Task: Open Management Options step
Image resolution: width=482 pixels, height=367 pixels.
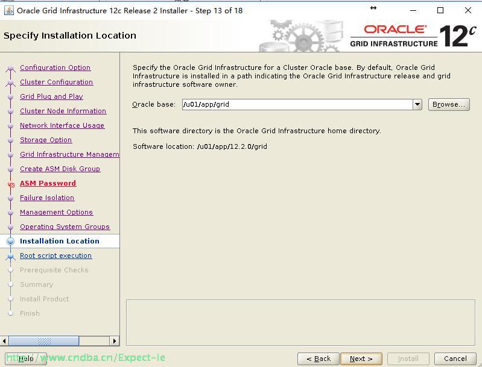Action: coord(56,212)
